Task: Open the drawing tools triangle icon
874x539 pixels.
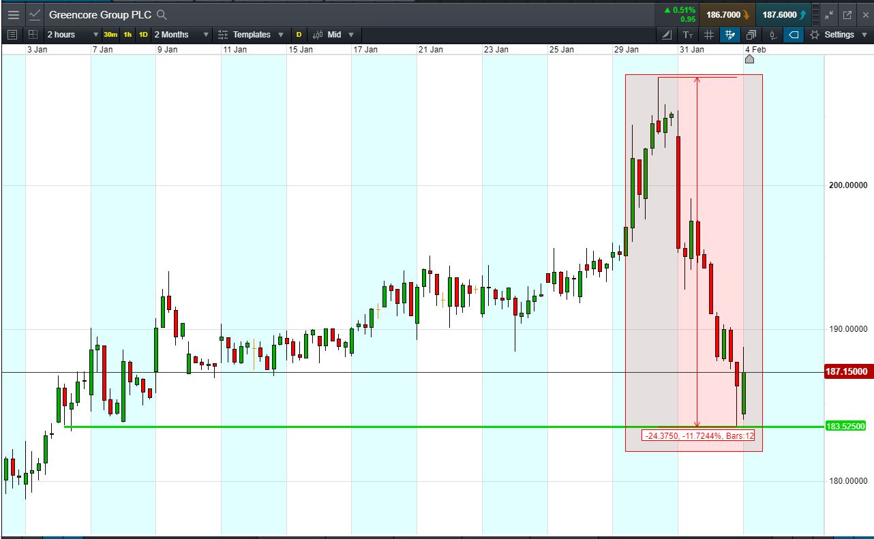Action: 667,35
